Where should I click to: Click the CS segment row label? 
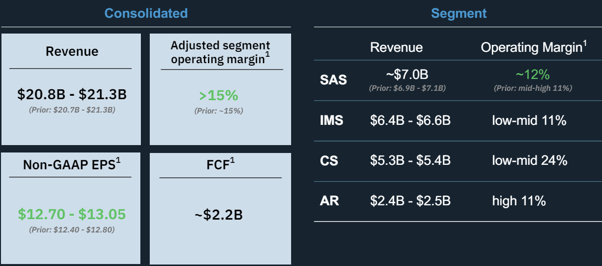tap(329, 160)
